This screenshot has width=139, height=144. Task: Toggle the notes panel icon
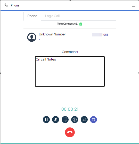tap(93, 120)
